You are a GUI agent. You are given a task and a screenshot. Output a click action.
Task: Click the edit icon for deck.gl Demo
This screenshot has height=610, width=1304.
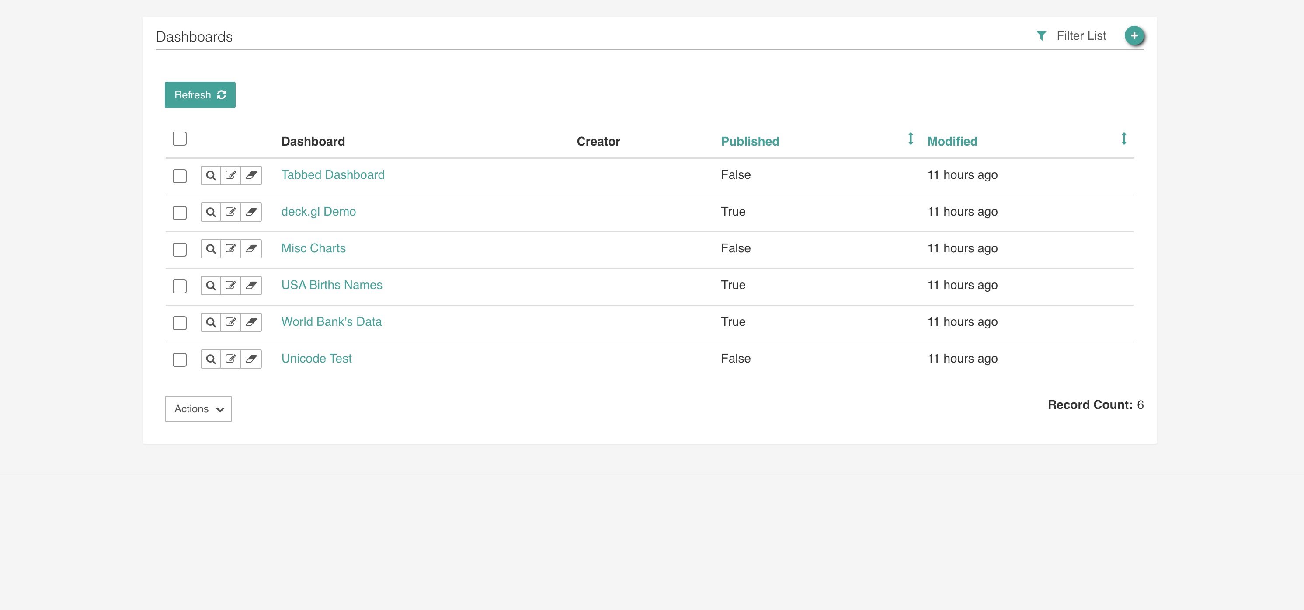coord(231,212)
